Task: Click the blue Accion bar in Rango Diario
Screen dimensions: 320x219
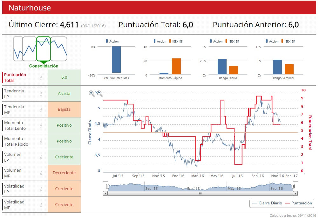Action: [222, 67]
